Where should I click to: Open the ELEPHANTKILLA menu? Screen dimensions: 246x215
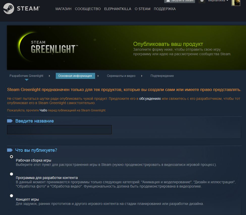click(118, 9)
